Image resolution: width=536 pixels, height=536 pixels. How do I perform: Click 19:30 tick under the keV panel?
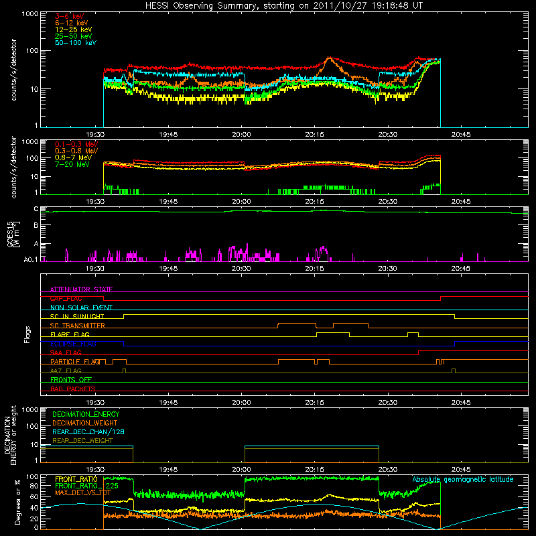[95, 135]
